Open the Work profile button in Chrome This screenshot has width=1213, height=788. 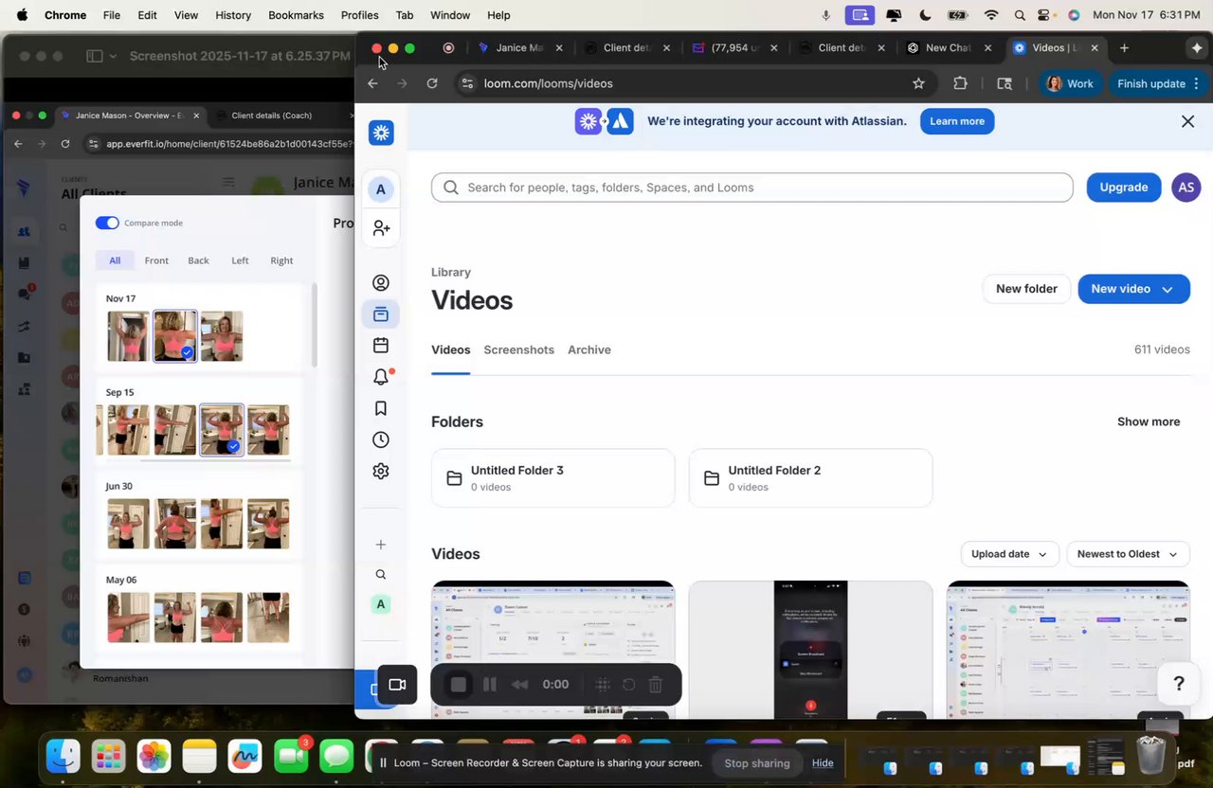coord(1071,83)
